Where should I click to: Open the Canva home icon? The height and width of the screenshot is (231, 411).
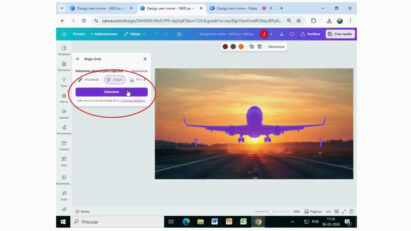tap(64, 34)
